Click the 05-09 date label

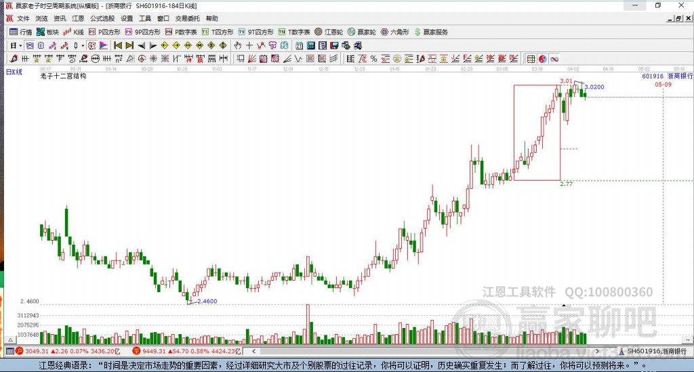point(663,85)
